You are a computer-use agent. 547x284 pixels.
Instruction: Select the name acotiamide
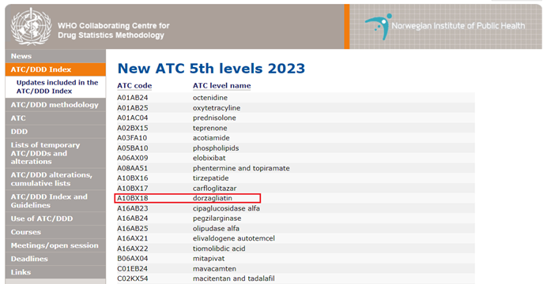coord(211,138)
